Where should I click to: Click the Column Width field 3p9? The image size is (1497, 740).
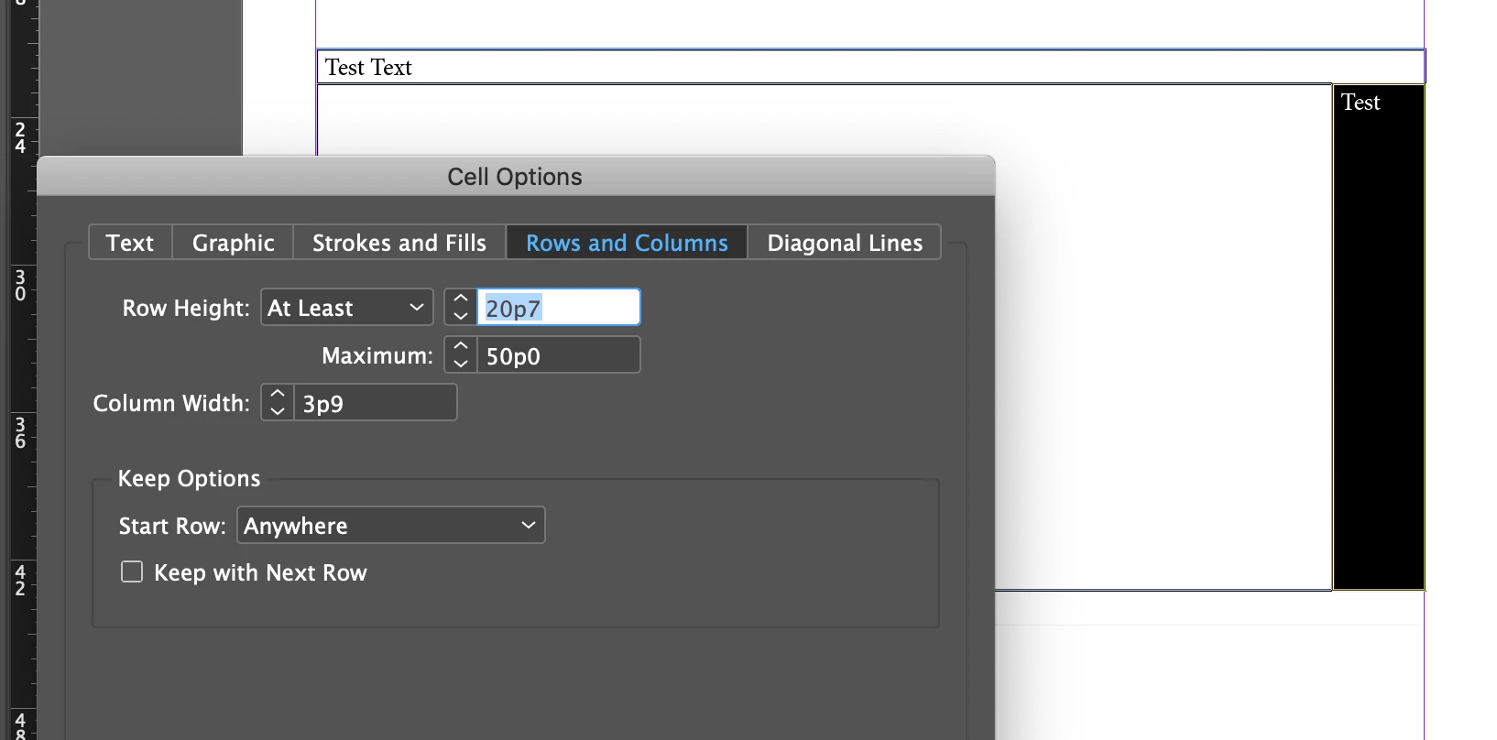tap(376, 403)
